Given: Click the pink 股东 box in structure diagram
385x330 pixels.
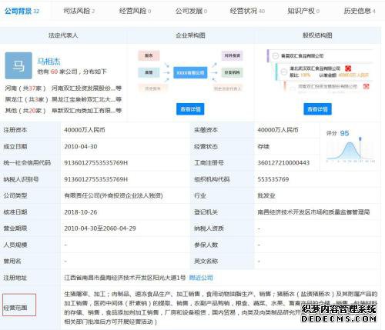Looking at the screenshot, I should 149,55.
